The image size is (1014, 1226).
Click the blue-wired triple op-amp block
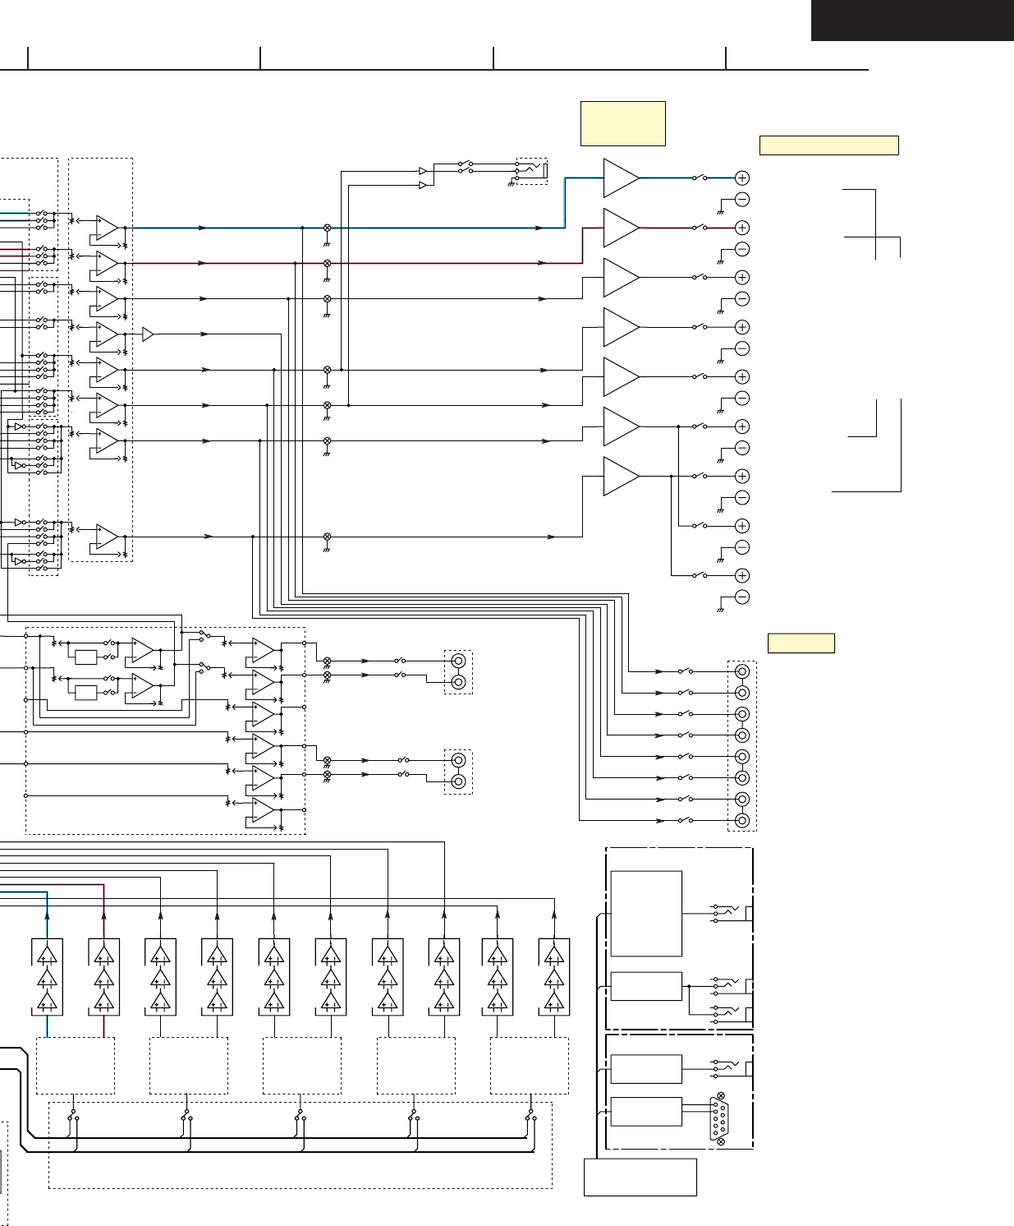tap(47, 977)
